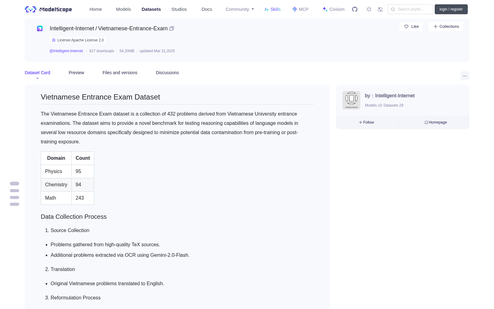Screen dimensions: 494x309
Task: Focus the Search anything input field
Action: pos(410,9)
